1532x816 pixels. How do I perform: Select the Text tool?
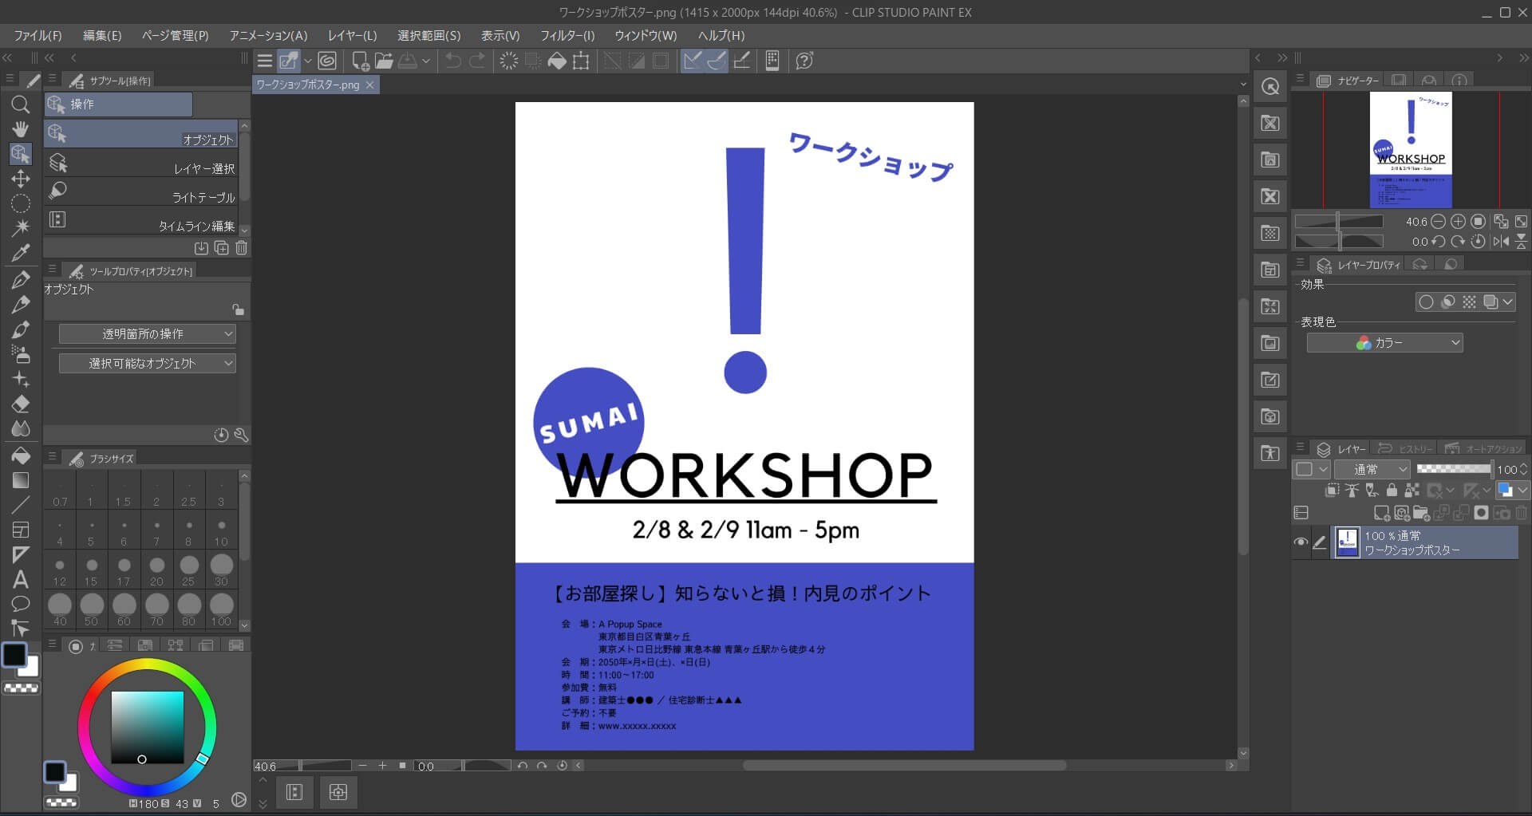pyautogui.click(x=21, y=579)
